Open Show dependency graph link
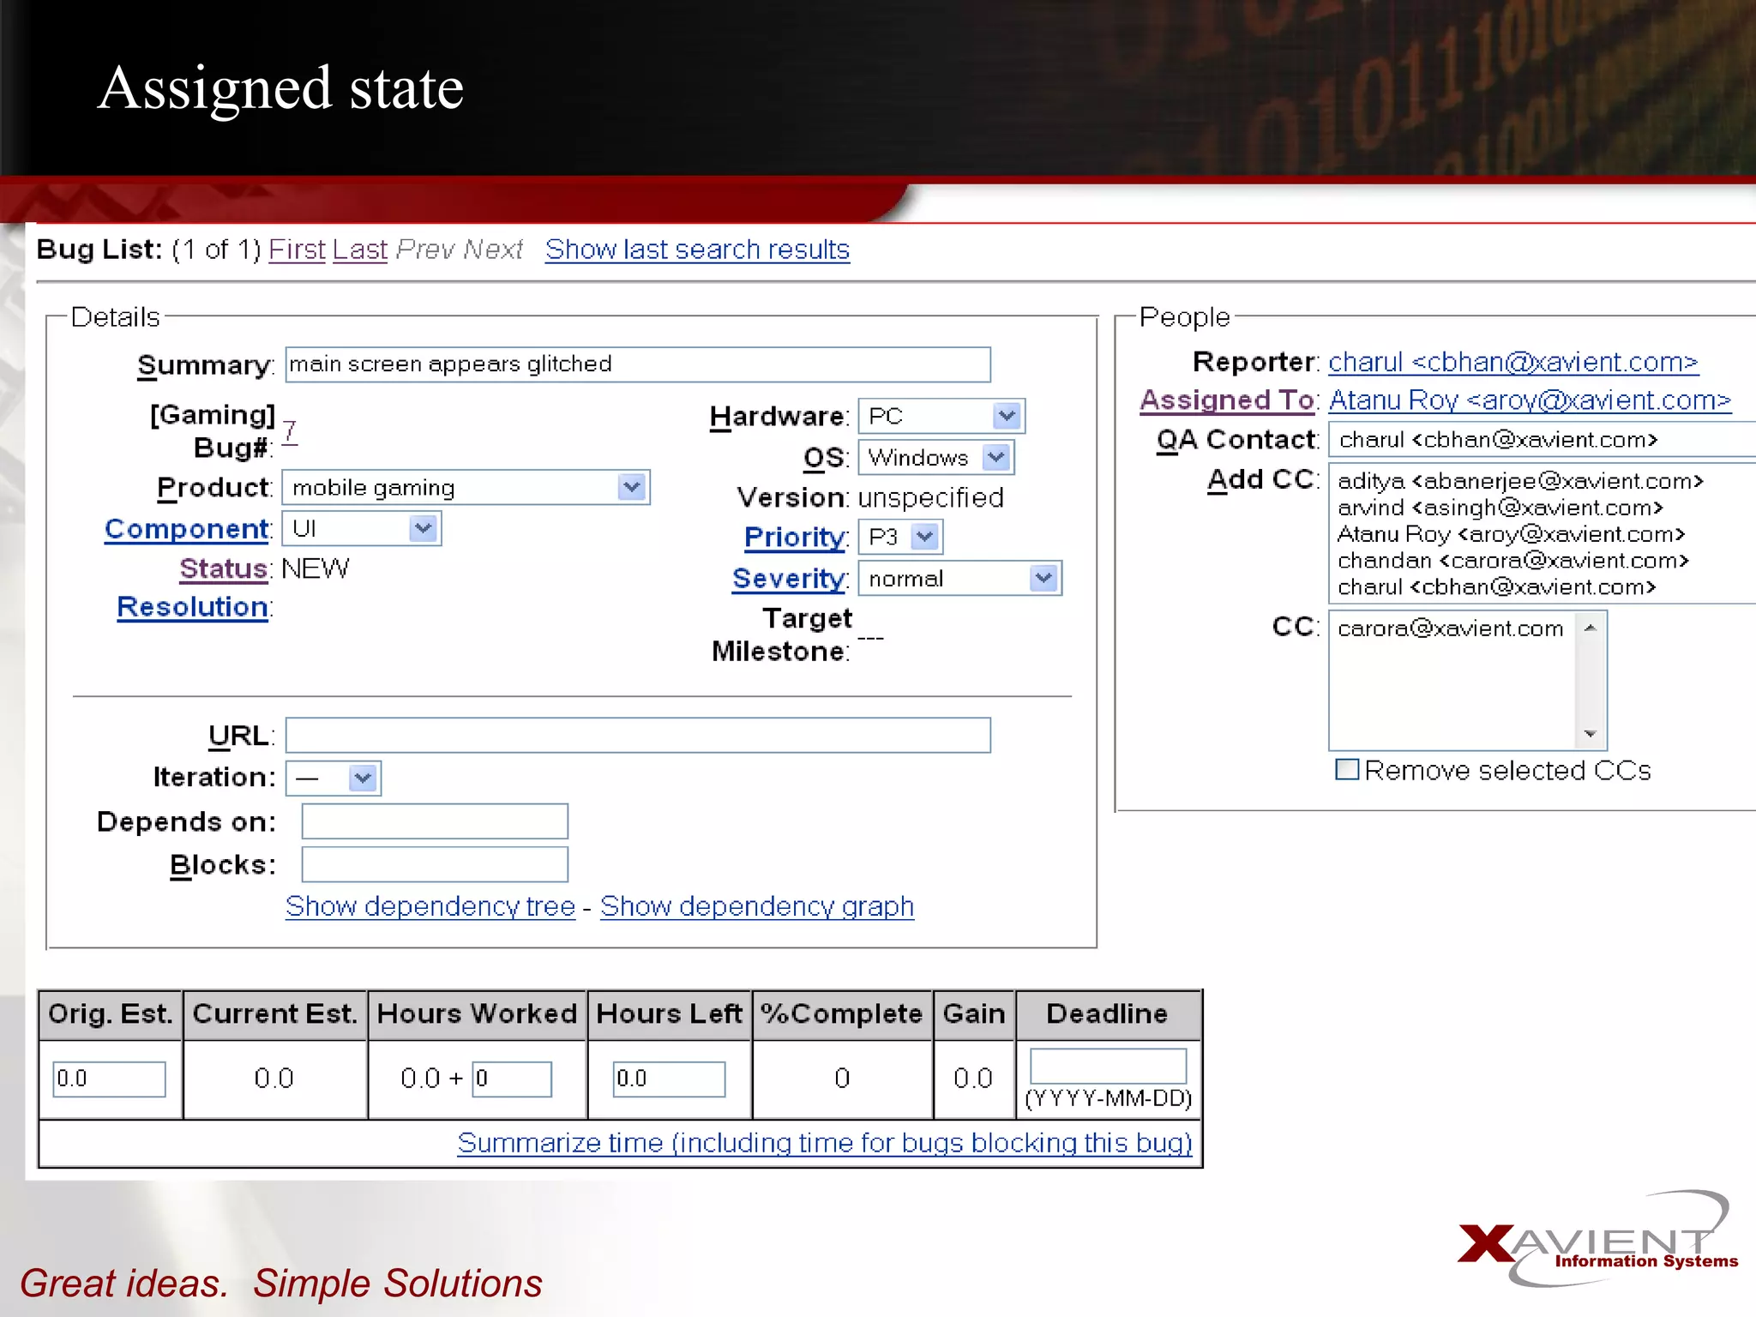The image size is (1756, 1317). [x=757, y=906]
